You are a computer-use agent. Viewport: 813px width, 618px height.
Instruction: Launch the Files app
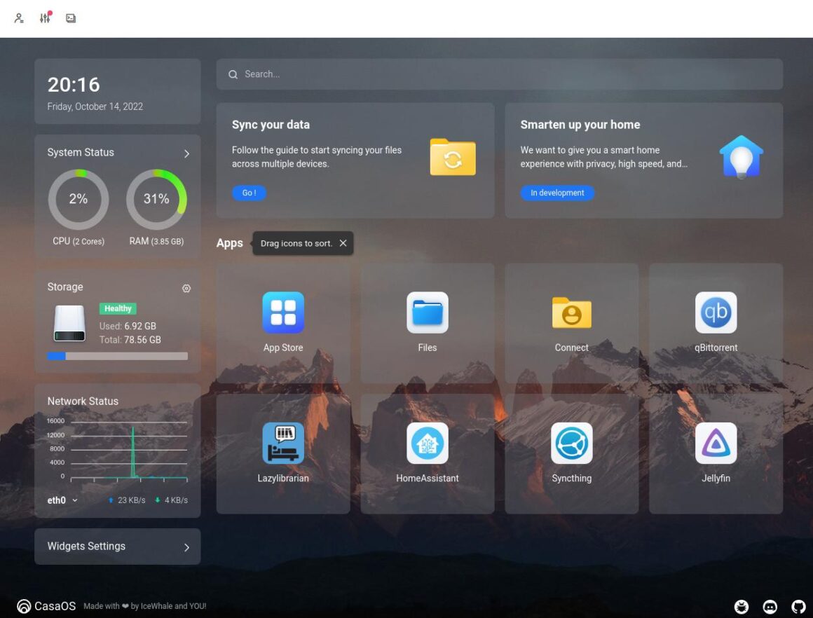[428, 313]
